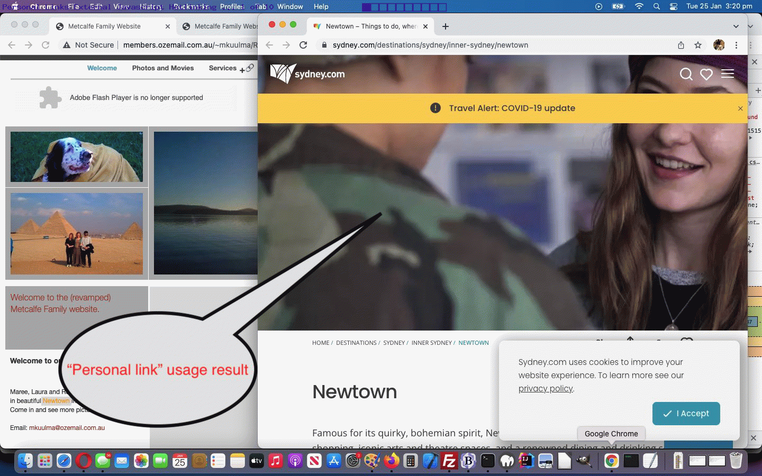Expand the tab search dropdown arrow
The image size is (762, 476).
736,26
